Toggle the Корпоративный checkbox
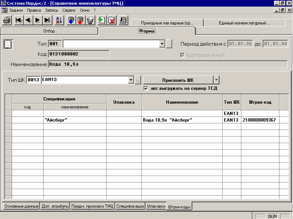293x219 pixels. pos(182,55)
